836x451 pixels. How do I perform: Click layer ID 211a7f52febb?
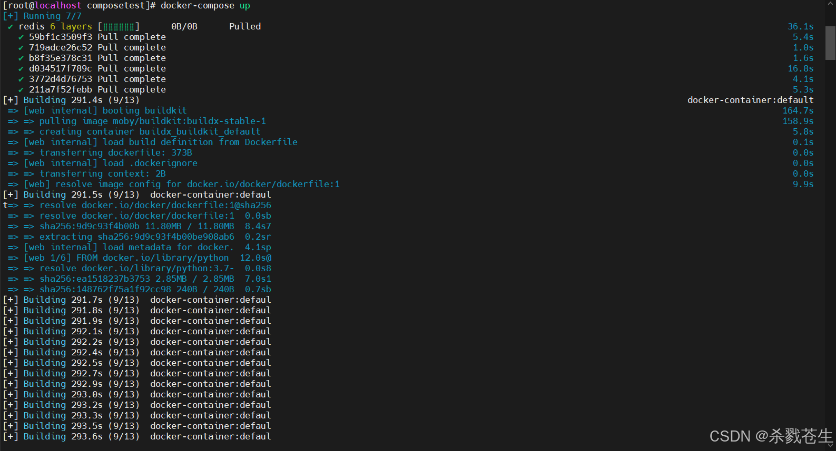click(61, 89)
